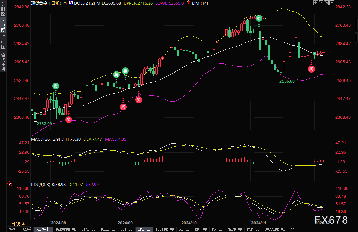358x232 pixels.
Task: Click the latest 买 buy marker in December
Action: click(311, 69)
